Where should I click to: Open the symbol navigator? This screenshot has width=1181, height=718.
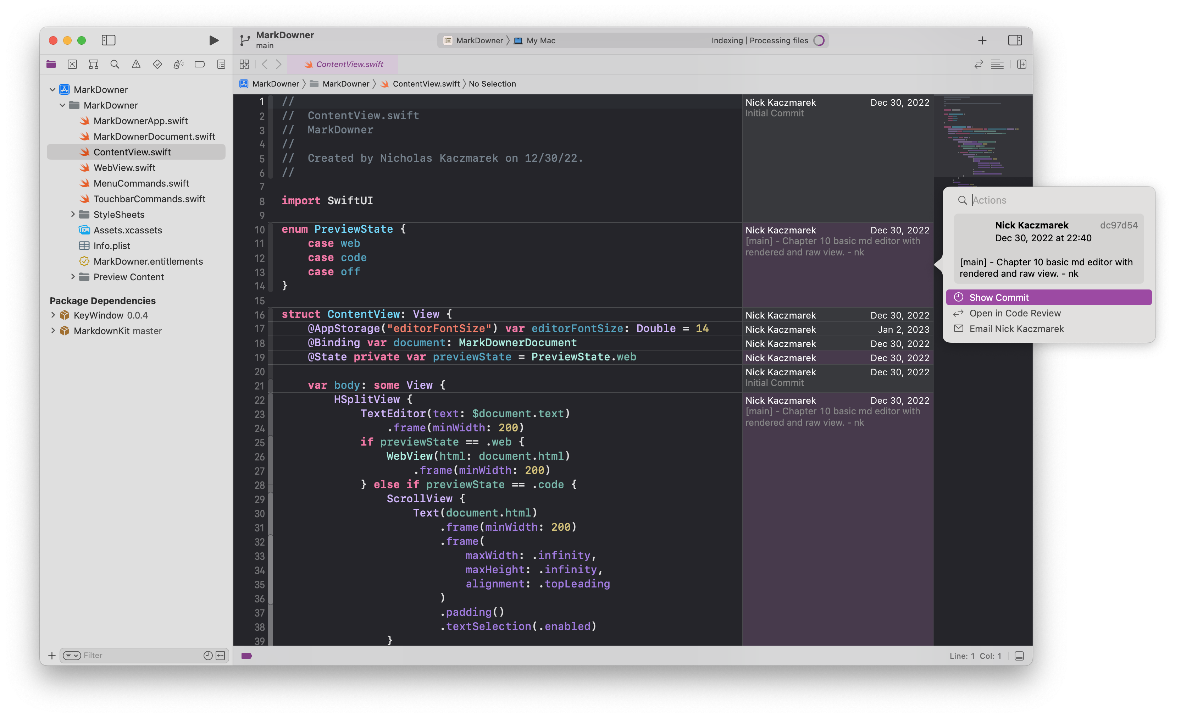(x=94, y=64)
